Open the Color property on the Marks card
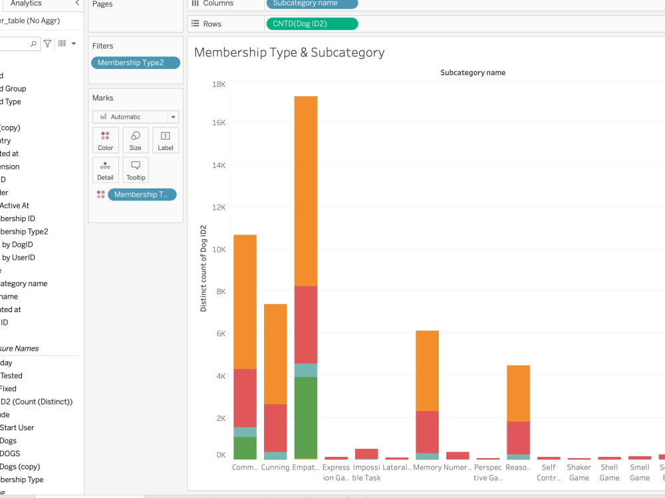 pos(105,139)
